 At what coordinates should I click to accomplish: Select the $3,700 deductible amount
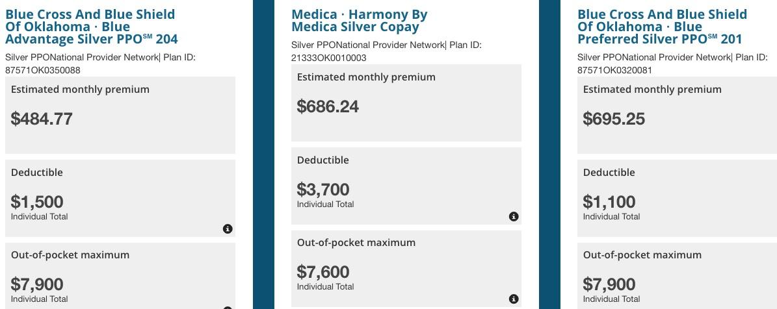[323, 190]
